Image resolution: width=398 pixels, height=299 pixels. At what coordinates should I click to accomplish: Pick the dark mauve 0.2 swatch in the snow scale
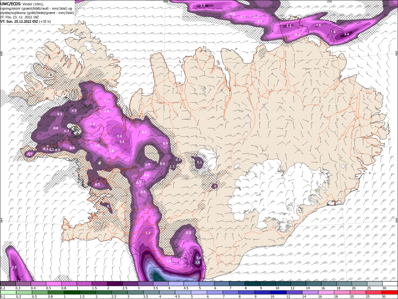(x=8, y=284)
